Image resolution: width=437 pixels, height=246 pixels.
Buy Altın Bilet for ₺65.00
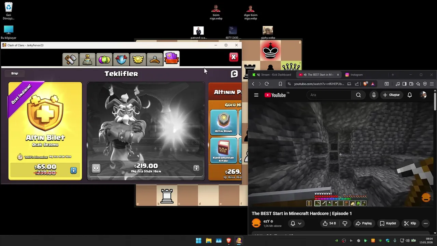coord(45,169)
